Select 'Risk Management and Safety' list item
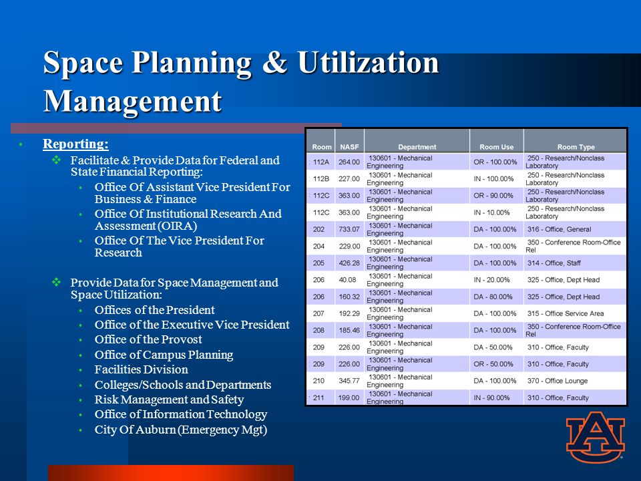This screenshot has width=641, height=481. tap(169, 399)
